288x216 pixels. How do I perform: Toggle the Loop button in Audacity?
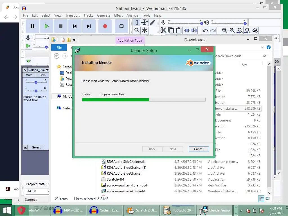click(x=121, y=26)
